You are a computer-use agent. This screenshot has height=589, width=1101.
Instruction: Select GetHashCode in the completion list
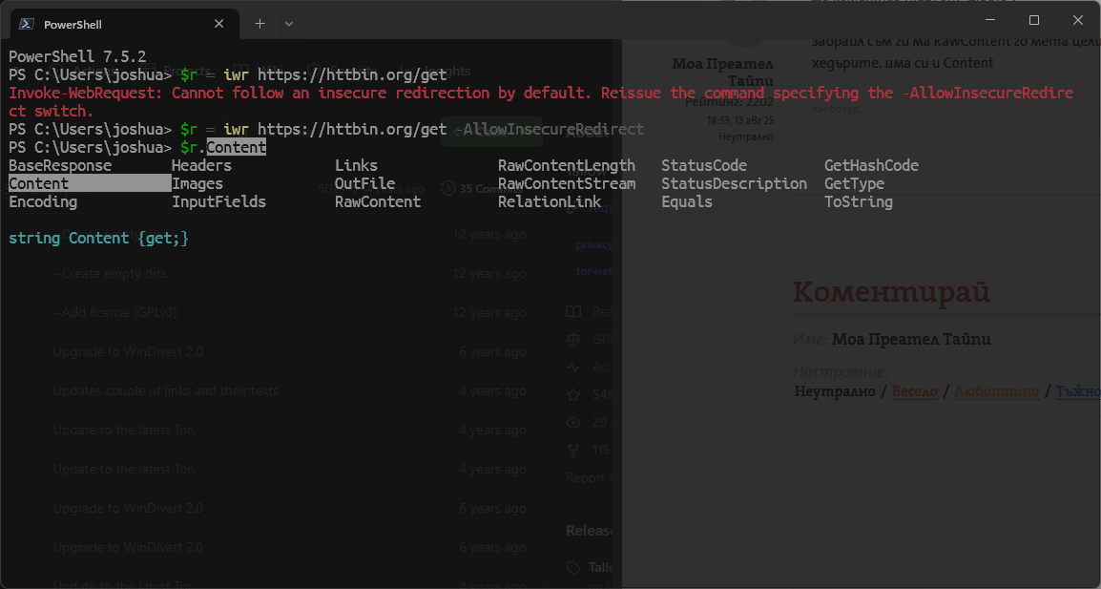pyautogui.click(x=871, y=166)
